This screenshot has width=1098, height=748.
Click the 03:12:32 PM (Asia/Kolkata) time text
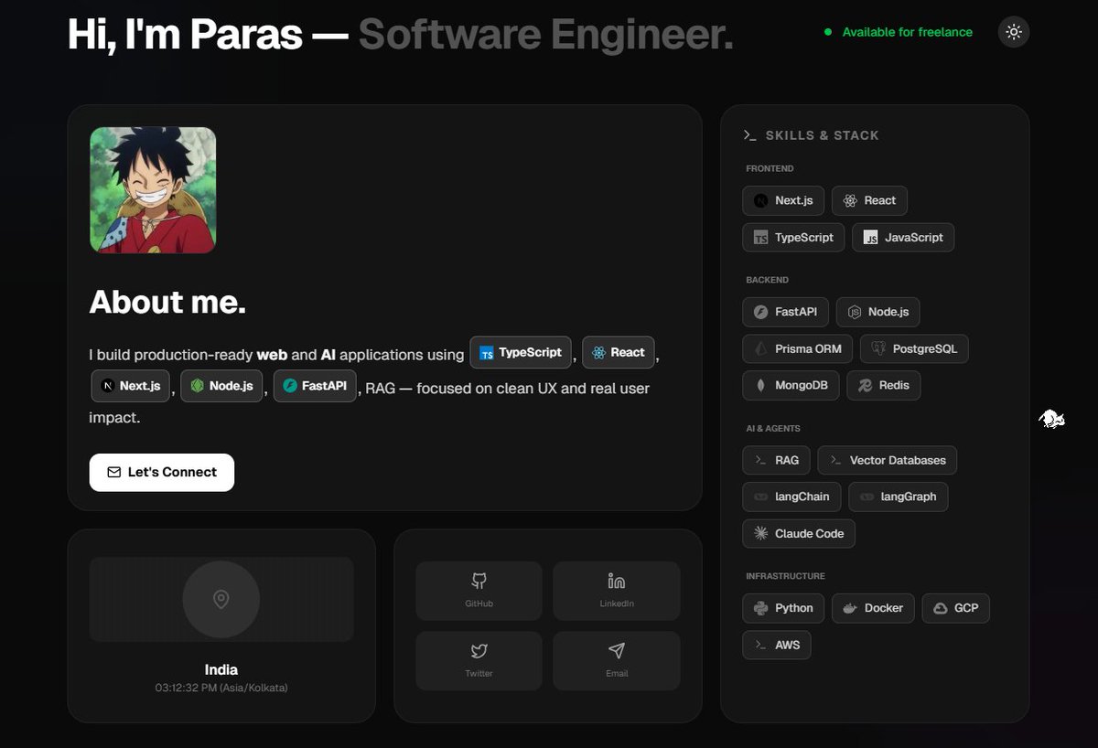click(x=221, y=688)
